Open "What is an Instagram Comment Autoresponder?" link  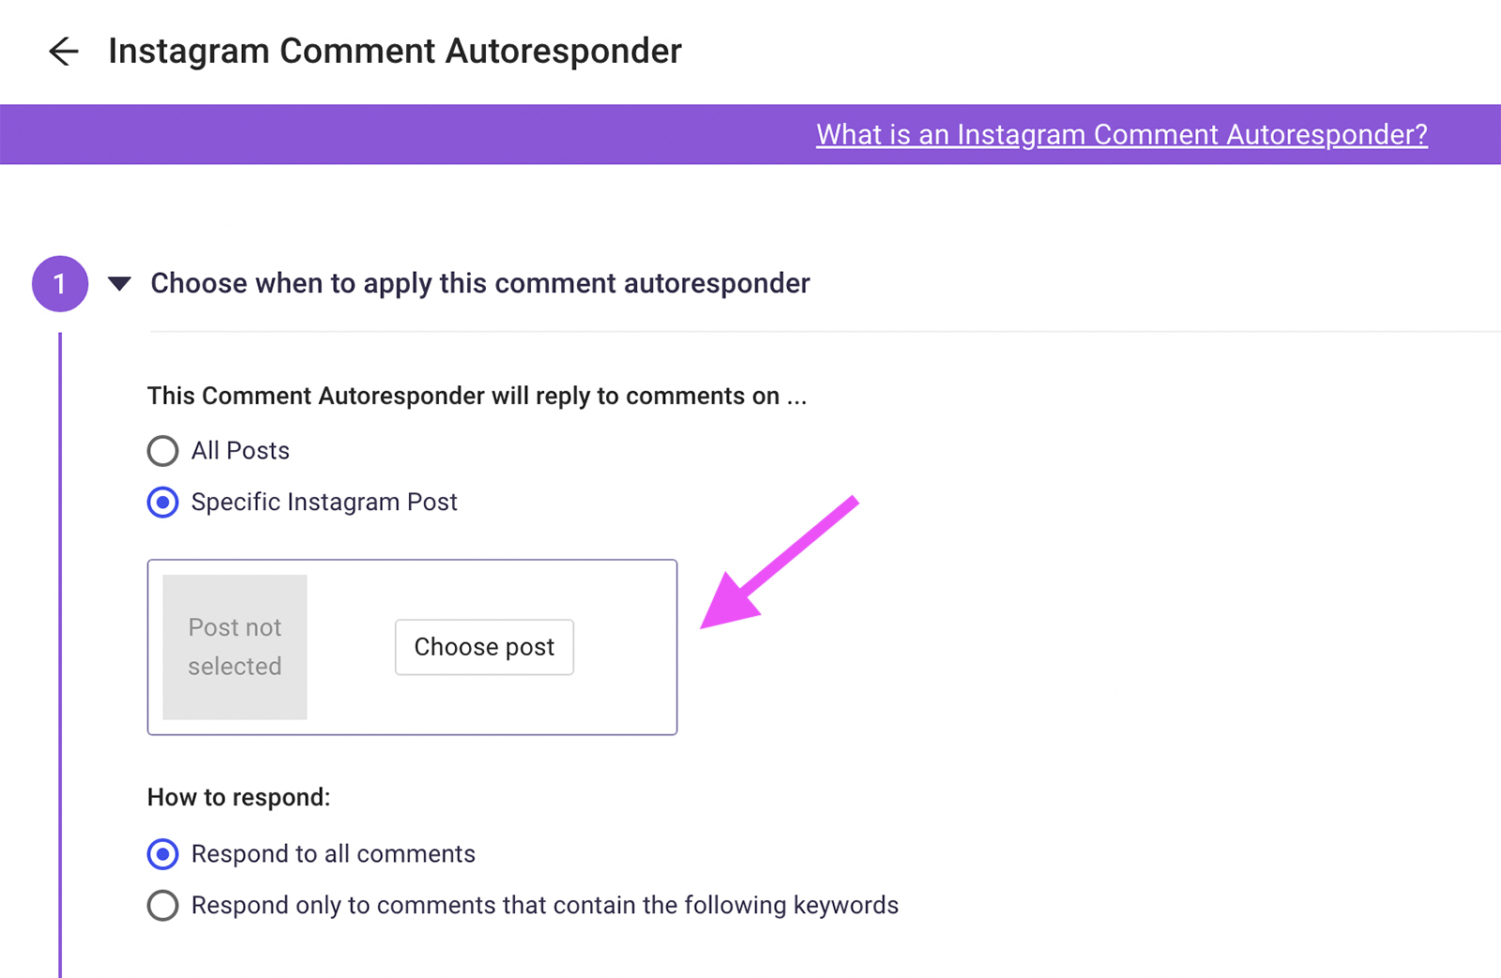pos(1121,135)
